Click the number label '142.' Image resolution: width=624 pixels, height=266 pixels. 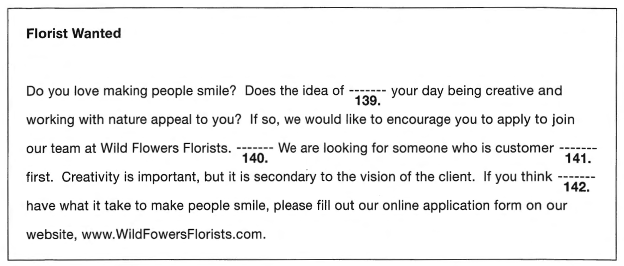[x=577, y=187]
